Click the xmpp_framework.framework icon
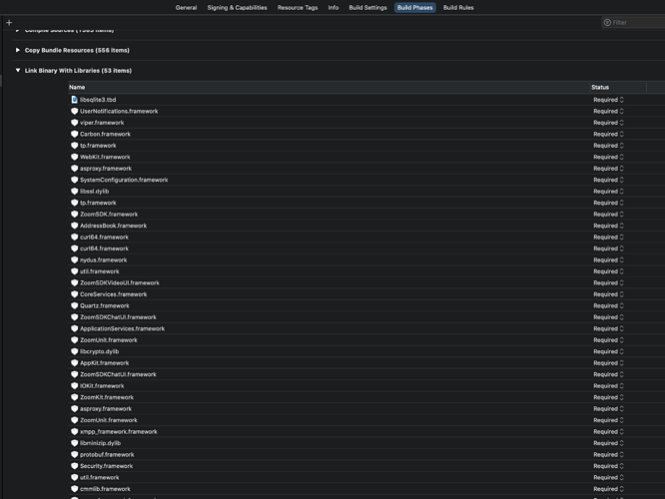This screenshot has height=499, width=665. click(x=75, y=431)
